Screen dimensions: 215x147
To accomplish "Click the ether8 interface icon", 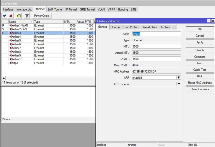I will pyautogui.click(x=11, y=52).
